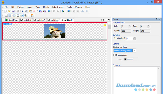
Task: Pin the Frame panel
Action: (x=157, y=19)
